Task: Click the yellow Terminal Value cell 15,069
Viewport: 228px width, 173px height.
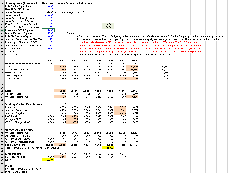Action: click(x=108, y=148)
